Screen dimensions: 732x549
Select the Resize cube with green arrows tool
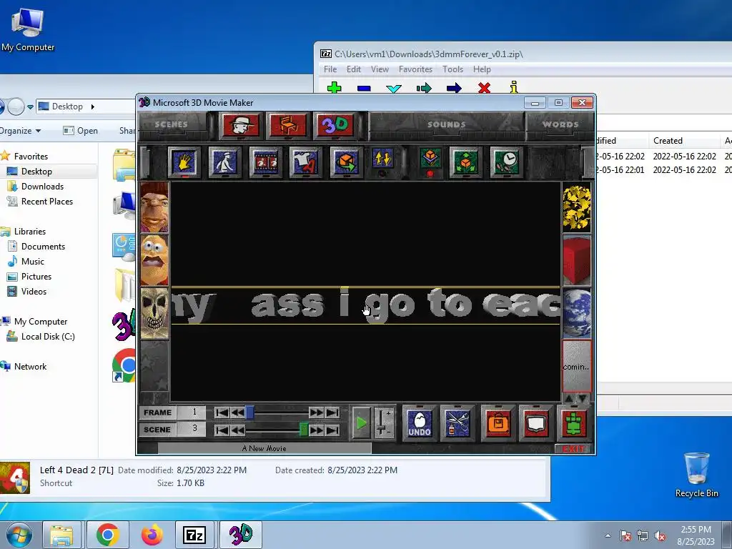tap(465, 162)
